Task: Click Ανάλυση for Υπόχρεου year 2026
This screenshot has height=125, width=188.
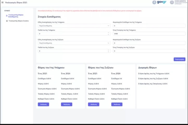Action: (x=66, y=104)
